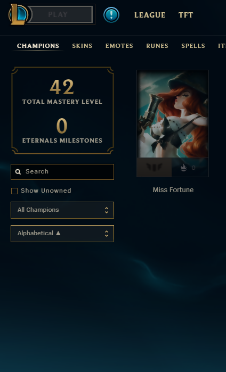Open the Alphabetical sort dropdown
Screen dimensions: 226x372
pyautogui.click(x=62, y=234)
